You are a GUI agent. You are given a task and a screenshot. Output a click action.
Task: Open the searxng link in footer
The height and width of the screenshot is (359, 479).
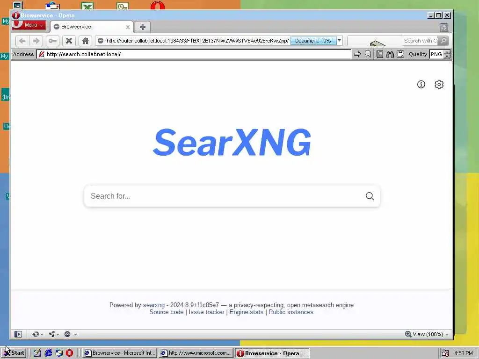click(153, 305)
